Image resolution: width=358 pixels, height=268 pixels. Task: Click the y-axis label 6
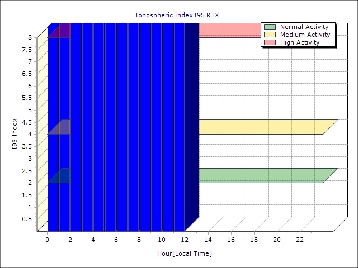30,86
